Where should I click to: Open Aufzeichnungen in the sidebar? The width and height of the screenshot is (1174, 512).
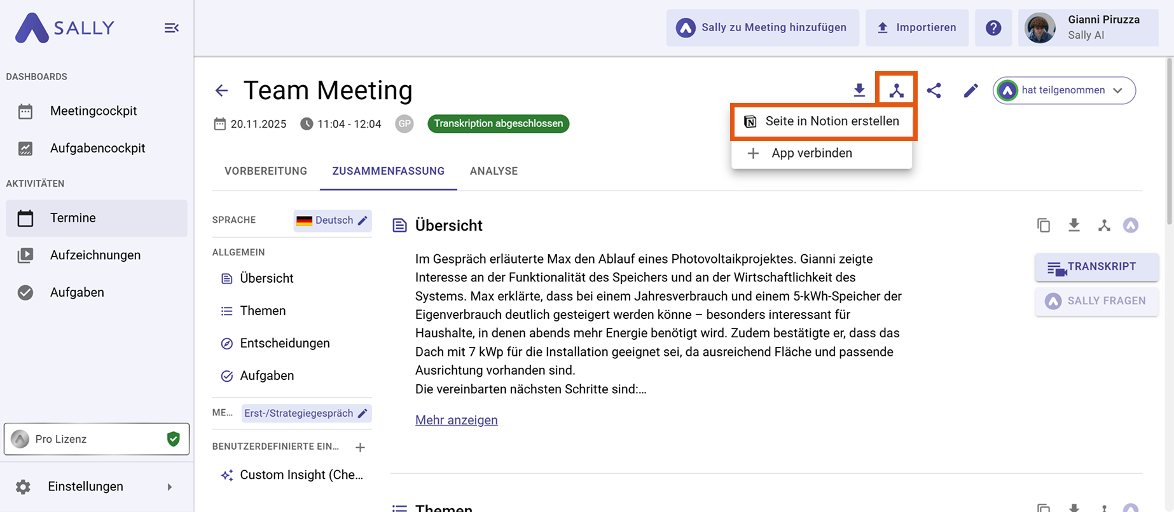click(97, 255)
